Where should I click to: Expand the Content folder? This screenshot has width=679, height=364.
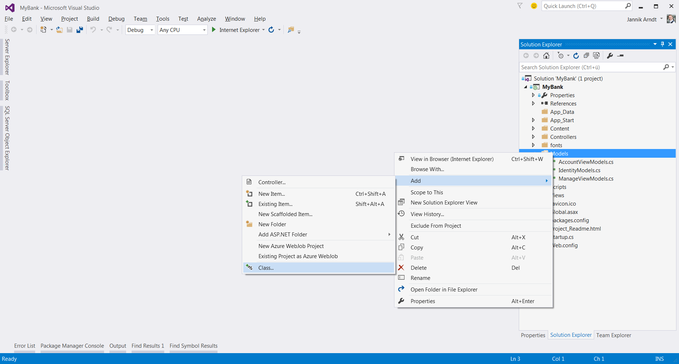(533, 128)
